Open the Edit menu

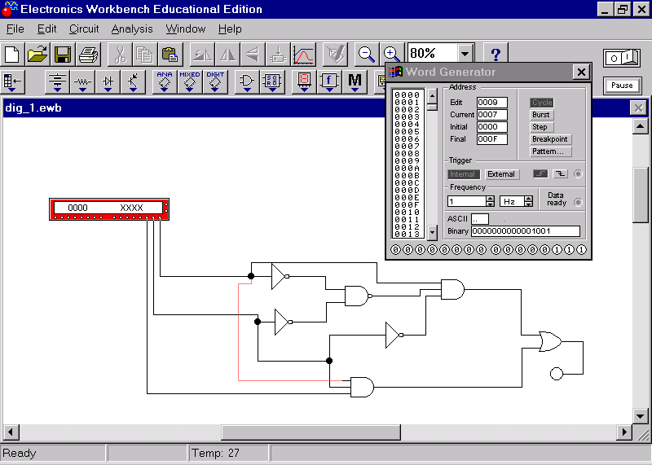tap(46, 29)
